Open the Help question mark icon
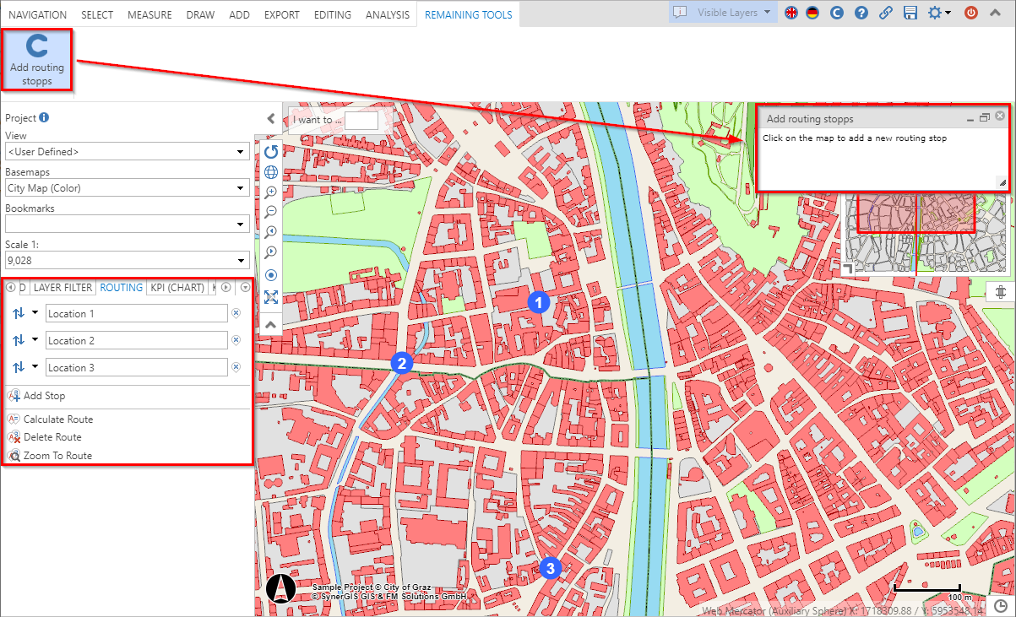 (x=861, y=13)
